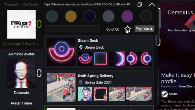The height and width of the screenshot is (110, 195).
Task: Click the item list scrollbar
Action: tap(156, 40)
